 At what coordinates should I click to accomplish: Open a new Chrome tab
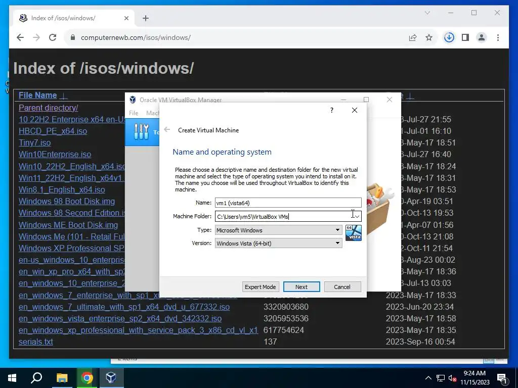[146, 18]
